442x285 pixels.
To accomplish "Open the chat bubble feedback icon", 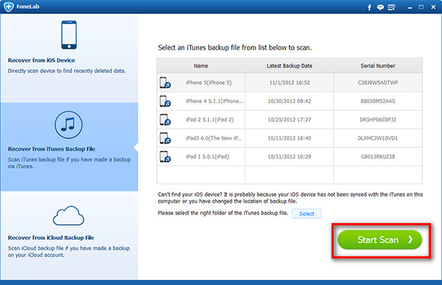I will tap(380, 7).
